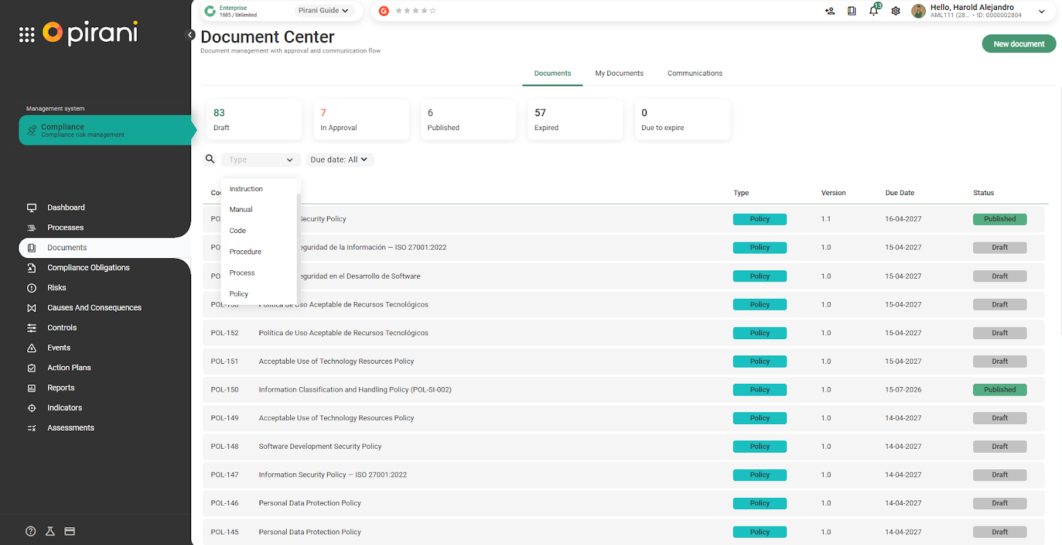Expand the user profile menu chevron
Viewport: 1062px width, 545px height.
click(x=1041, y=11)
